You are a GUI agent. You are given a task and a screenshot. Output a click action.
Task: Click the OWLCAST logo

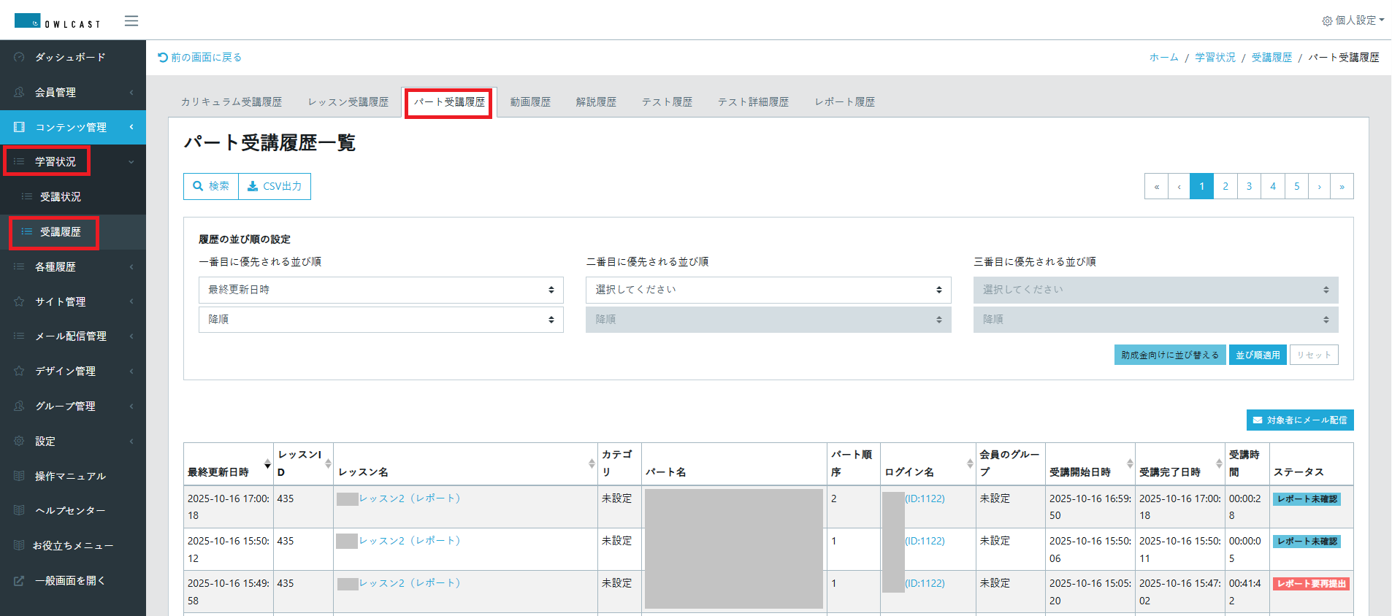click(57, 21)
